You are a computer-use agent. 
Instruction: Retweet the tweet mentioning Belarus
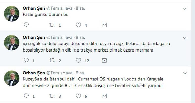(52, 60)
